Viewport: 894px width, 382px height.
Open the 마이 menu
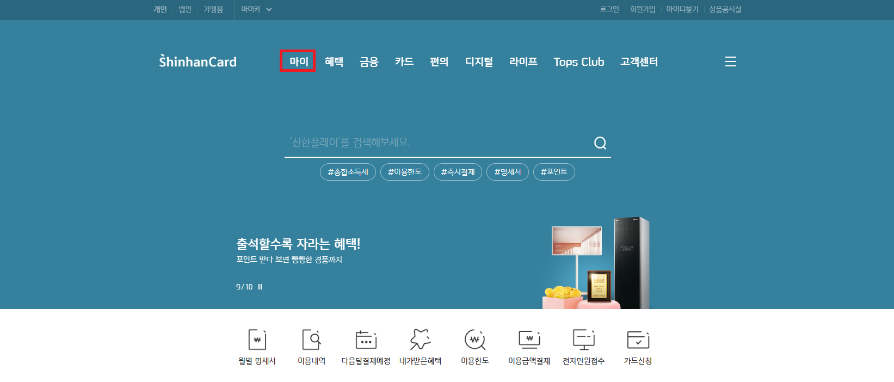click(299, 61)
